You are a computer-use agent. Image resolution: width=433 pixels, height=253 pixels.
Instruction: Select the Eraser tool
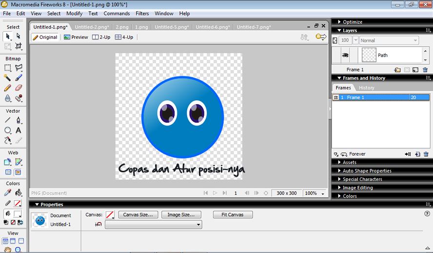coord(18,88)
